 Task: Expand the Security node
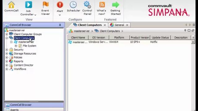[x=6, y=50]
